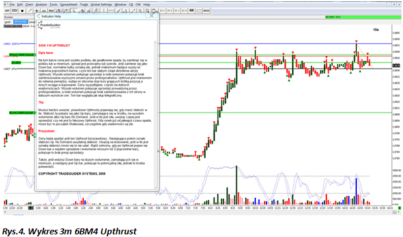Click the IC 4 toolbar button

184,11
